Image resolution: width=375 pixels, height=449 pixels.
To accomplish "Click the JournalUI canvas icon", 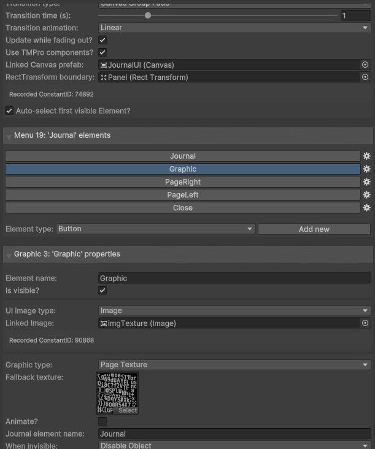I will click(x=104, y=65).
